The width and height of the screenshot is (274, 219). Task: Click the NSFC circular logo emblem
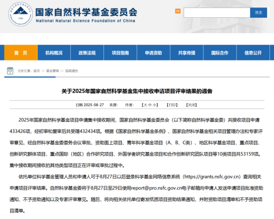(x=20, y=14)
